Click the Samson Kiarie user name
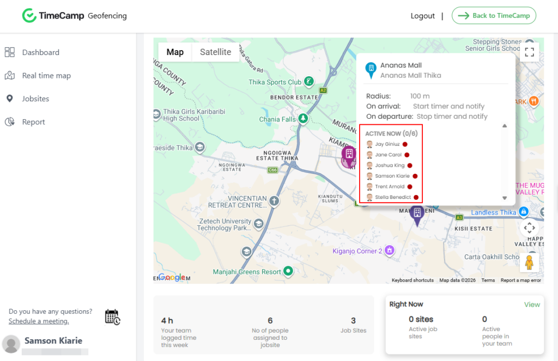This screenshot has width=558, height=361. 53,340
